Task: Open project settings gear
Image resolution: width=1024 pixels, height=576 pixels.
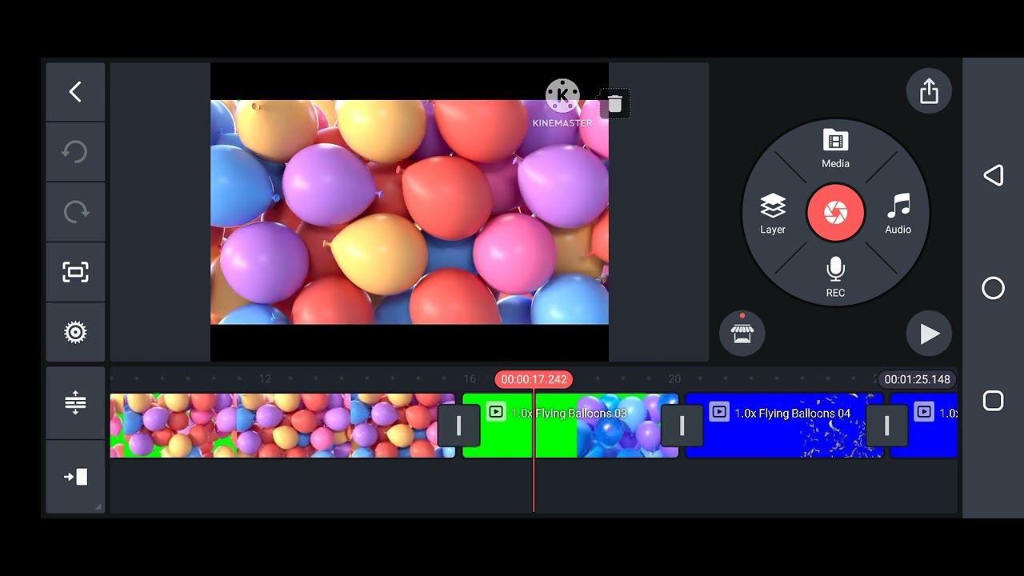Action: pyautogui.click(x=75, y=332)
